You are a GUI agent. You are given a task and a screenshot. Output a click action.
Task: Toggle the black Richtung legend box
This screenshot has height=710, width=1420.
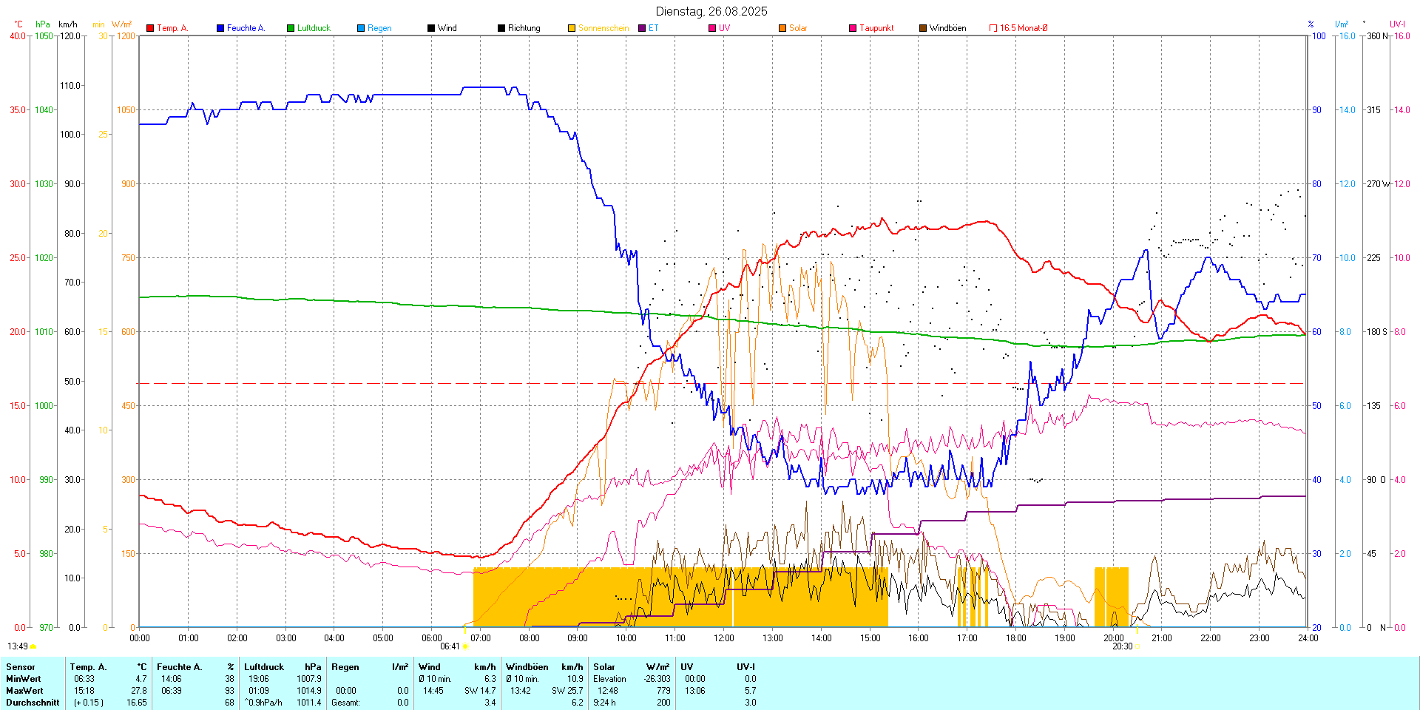(x=501, y=28)
